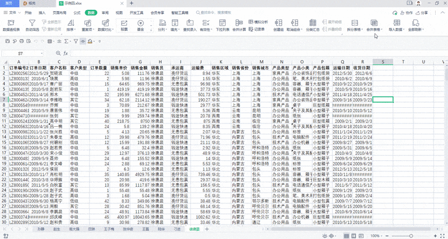Viewport: 448px width, 239px height.
Task: Click the save icon in quick access toolbar
Action: [x=7, y=41]
